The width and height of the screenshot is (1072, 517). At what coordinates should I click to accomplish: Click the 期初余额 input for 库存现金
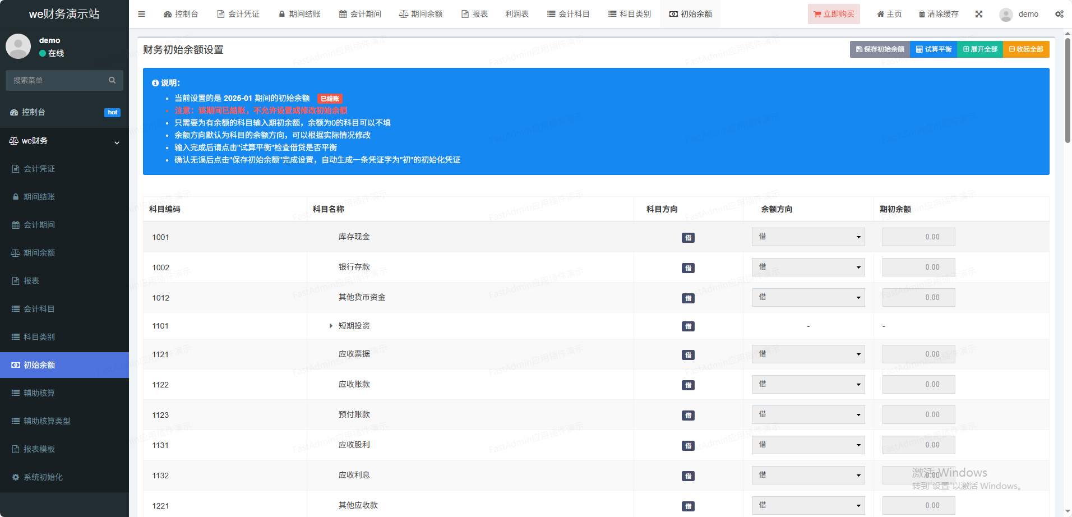[x=918, y=237]
